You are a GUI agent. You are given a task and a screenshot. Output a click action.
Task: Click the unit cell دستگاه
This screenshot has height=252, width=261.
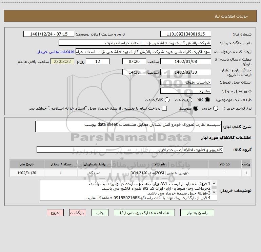[94, 173]
